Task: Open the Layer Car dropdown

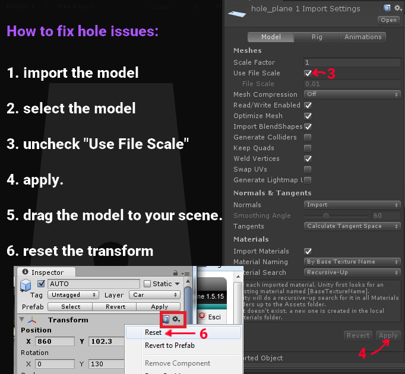Action: 154,294
